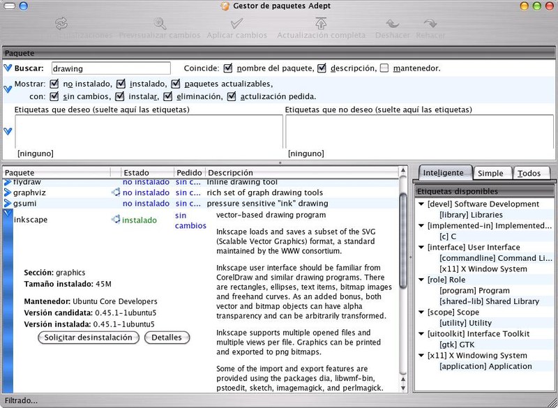Enable matching by 'mantenedor'
558x408 pixels.
coord(384,68)
